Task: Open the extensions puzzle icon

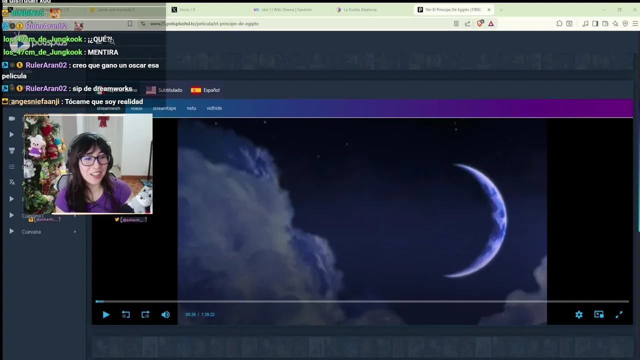Action: (x=559, y=23)
